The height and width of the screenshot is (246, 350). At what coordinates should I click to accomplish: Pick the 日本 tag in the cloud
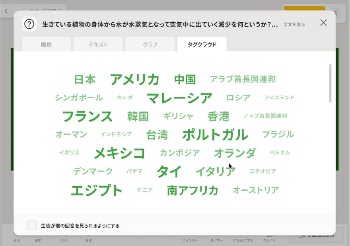tap(85, 80)
